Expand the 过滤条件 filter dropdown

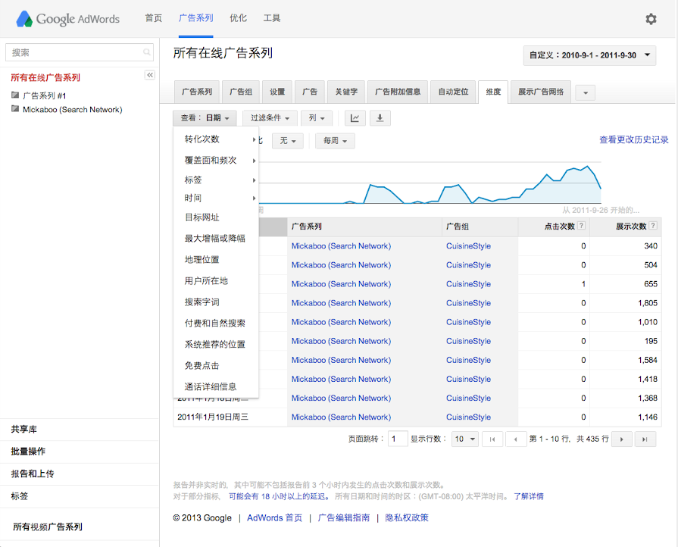[270, 118]
